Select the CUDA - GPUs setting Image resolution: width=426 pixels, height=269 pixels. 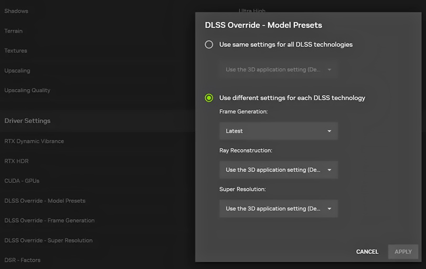coord(22,181)
